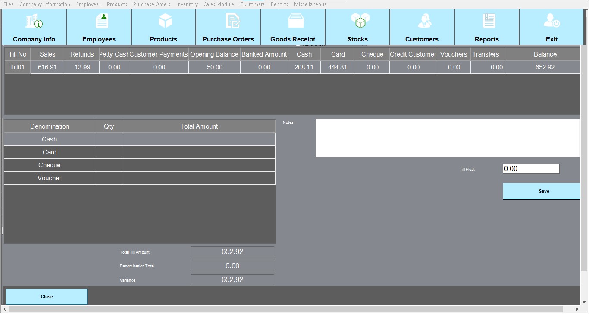Open Company Info building icon

pos(34,22)
